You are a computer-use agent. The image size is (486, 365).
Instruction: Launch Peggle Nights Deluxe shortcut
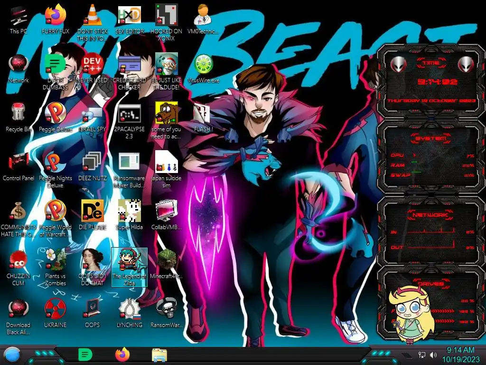[x=56, y=170]
